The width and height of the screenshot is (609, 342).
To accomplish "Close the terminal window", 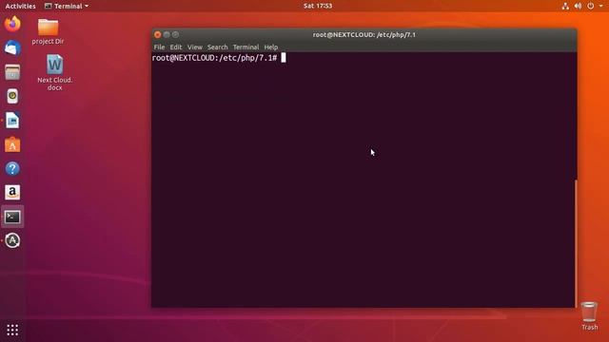I will [x=157, y=34].
